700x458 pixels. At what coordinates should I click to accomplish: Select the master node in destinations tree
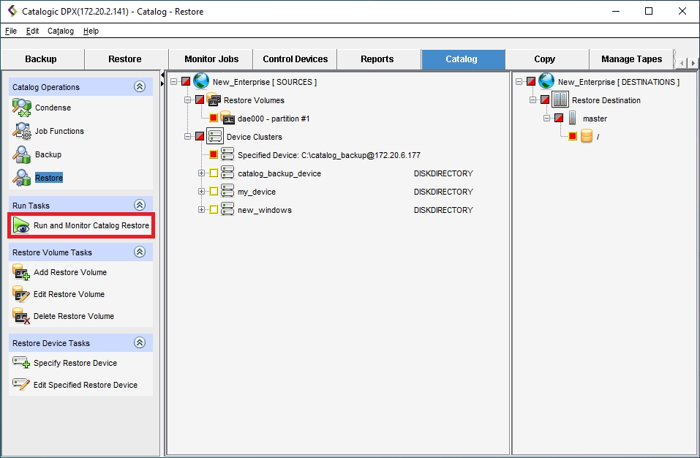[x=595, y=119]
